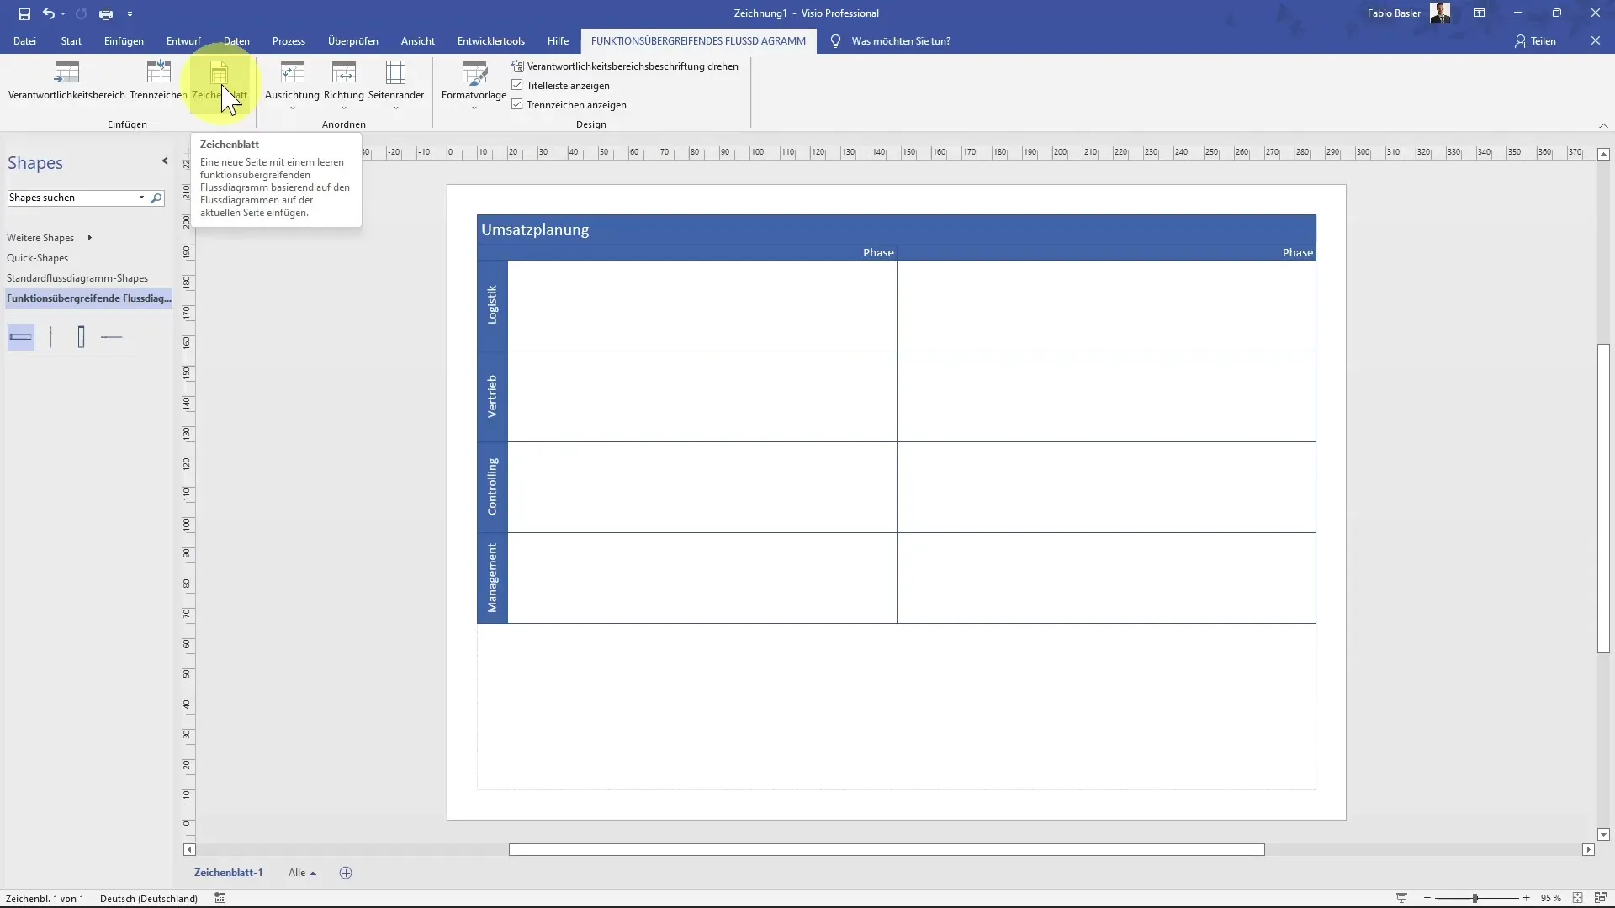Collapse the ribbon with the small chevron

1603,125
